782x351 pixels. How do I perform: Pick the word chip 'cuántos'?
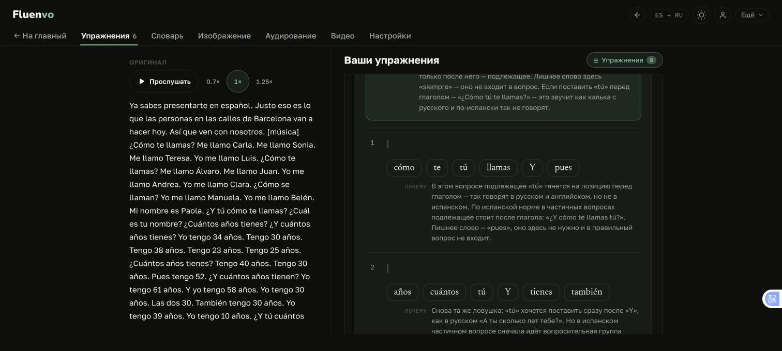[x=444, y=292]
